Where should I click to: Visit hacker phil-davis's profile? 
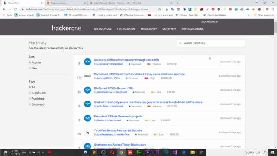pos(103,106)
